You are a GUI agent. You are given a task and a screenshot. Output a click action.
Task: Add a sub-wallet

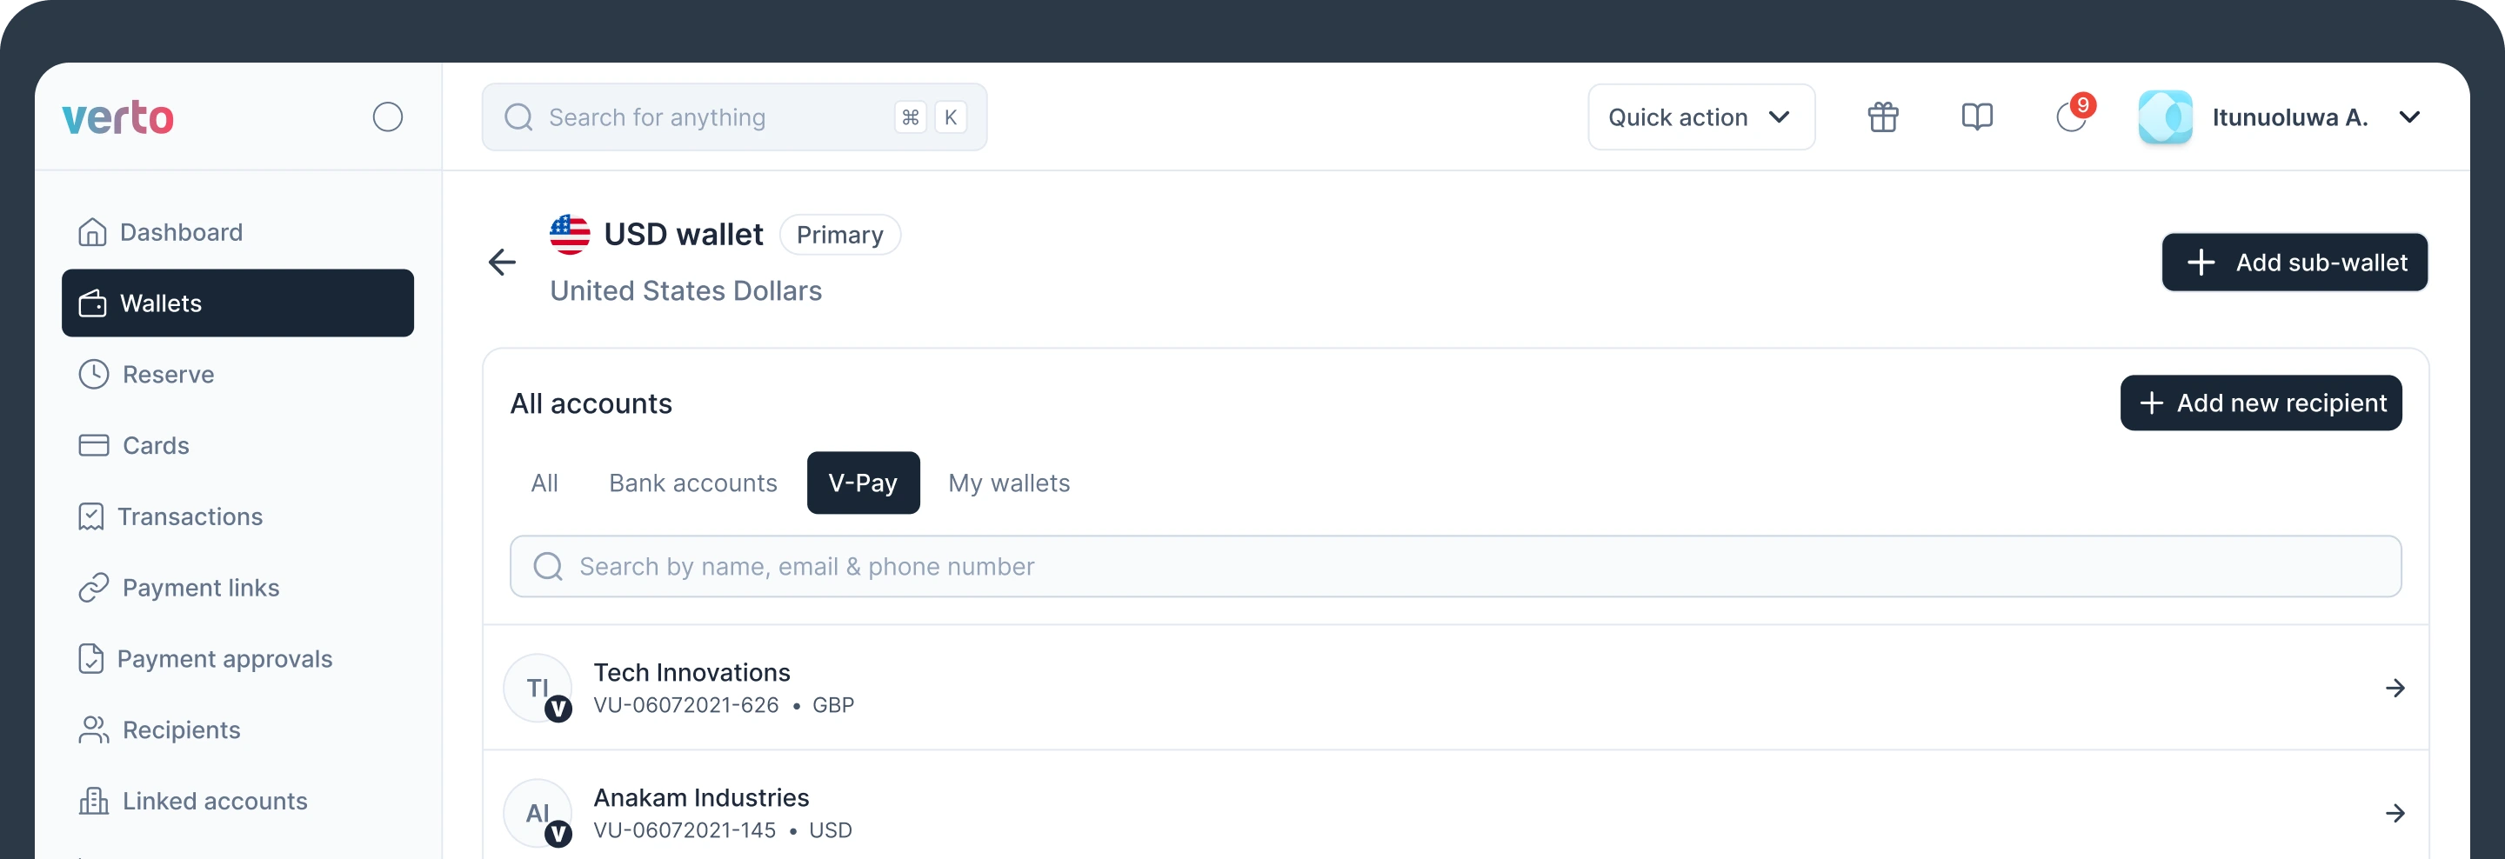[x=2294, y=262]
